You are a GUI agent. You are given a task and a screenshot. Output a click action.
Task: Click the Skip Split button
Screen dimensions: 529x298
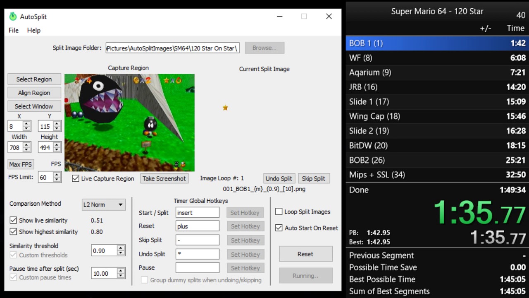click(314, 178)
